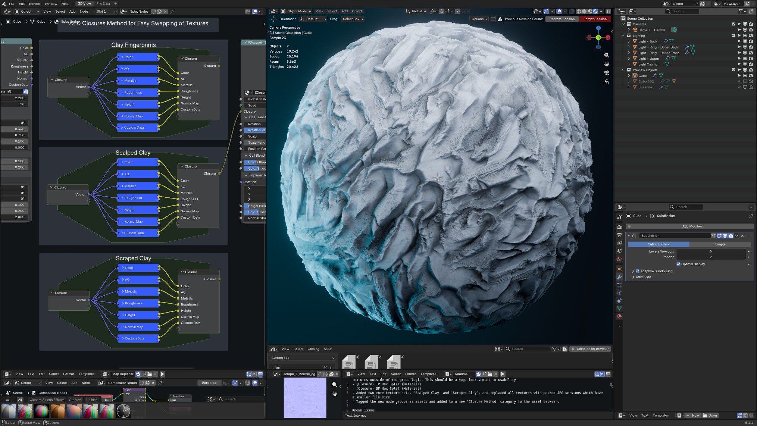Click the image editor zoom magnifier icon
This screenshot has height=426, width=757.
click(335, 384)
